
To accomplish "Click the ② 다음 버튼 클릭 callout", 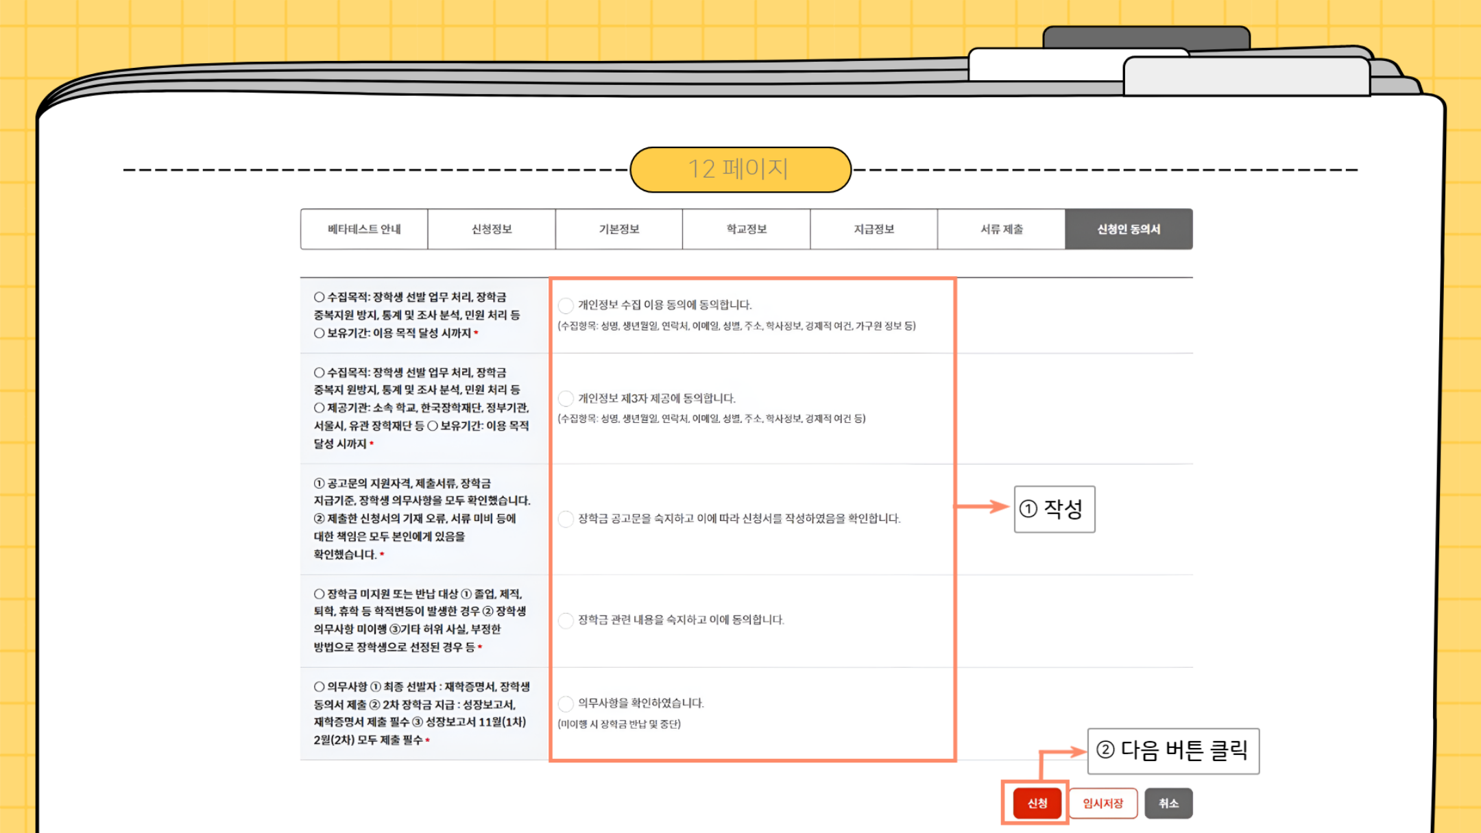I will point(1172,751).
